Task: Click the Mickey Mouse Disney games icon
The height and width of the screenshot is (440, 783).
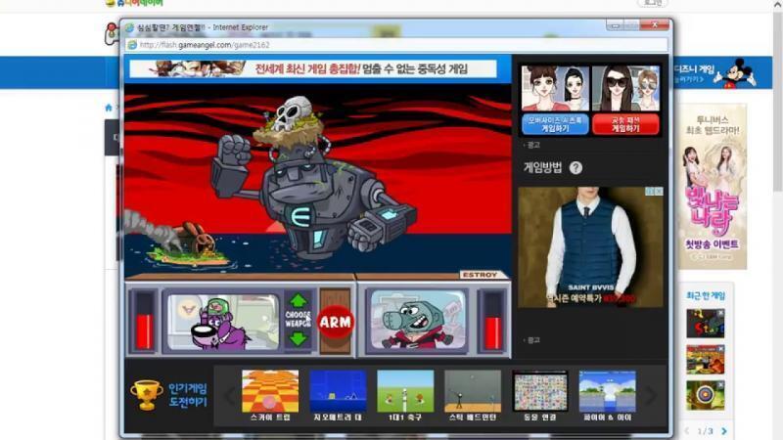Action: [739, 73]
